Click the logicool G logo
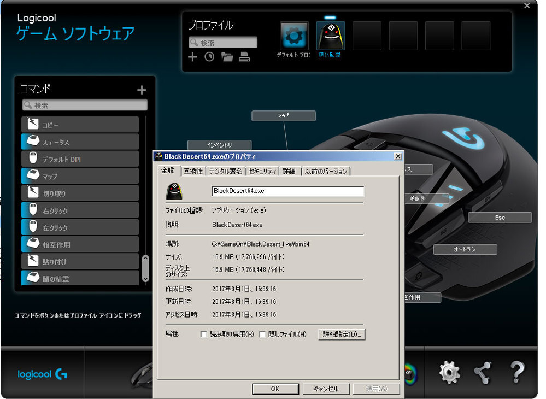This screenshot has height=399, width=546. coord(42,374)
